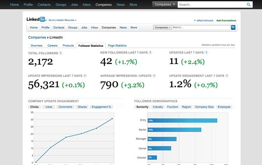262x165 pixels.
Task: Open help icon beside Total Followers
Action: (x=60, y=53)
